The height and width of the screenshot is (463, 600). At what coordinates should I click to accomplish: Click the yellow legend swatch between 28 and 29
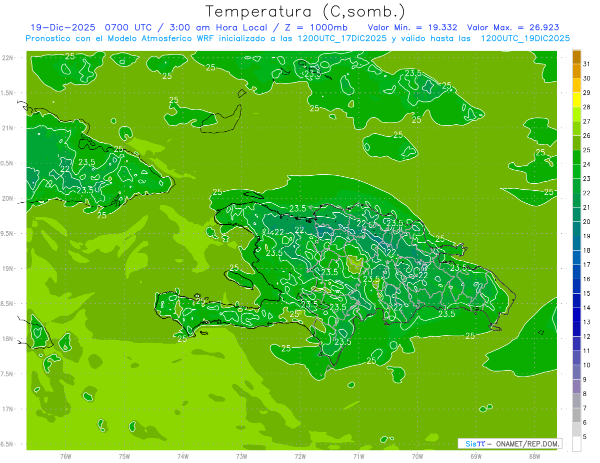pyautogui.click(x=576, y=100)
